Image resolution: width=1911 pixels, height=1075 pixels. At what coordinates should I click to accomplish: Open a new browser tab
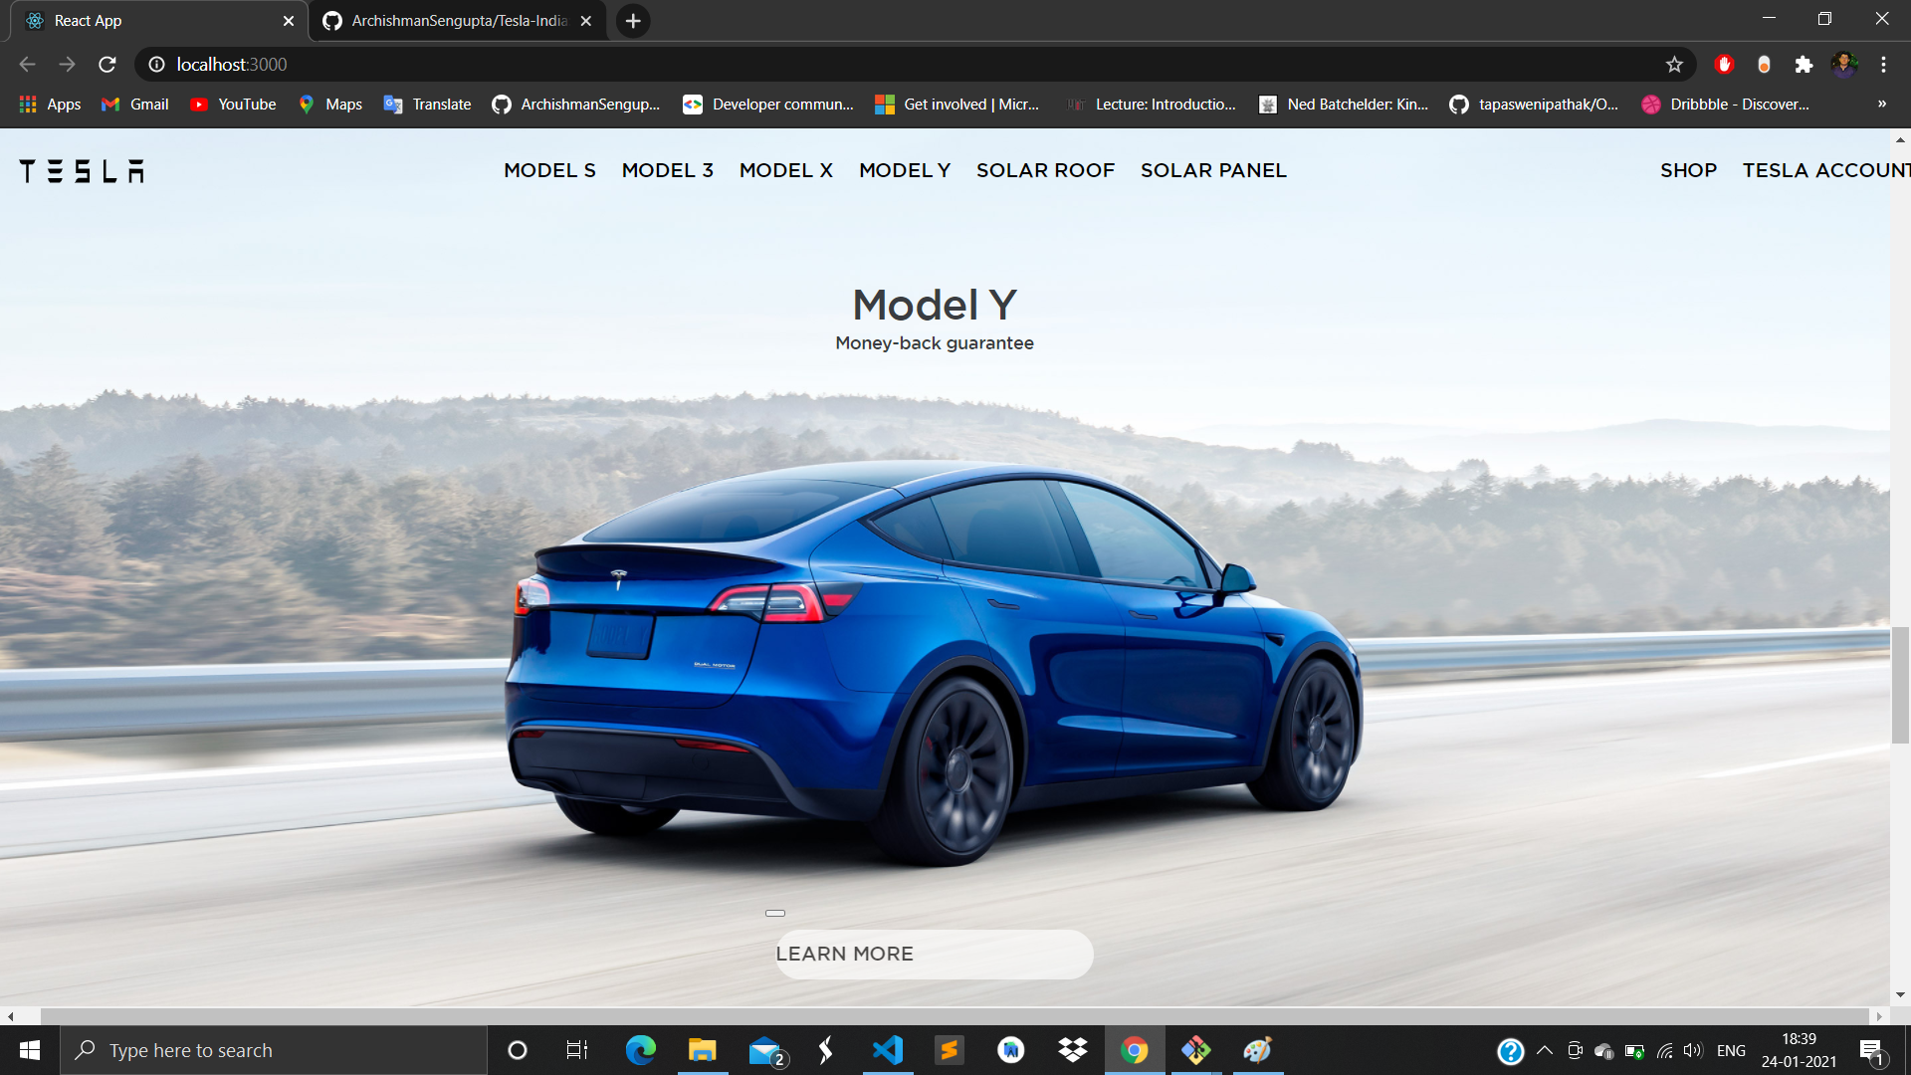[633, 21]
